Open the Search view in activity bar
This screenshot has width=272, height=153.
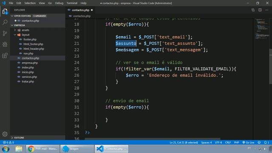coord(5,22)
